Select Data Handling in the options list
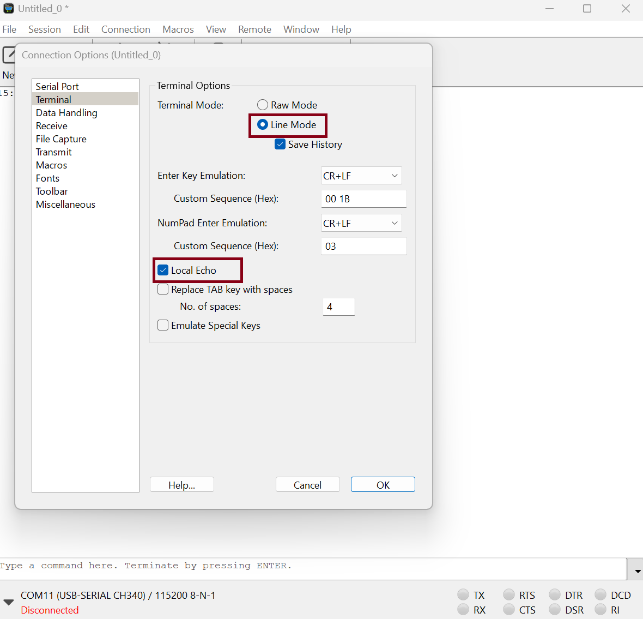This screenshot has width=643, height=619. (66, 113)
